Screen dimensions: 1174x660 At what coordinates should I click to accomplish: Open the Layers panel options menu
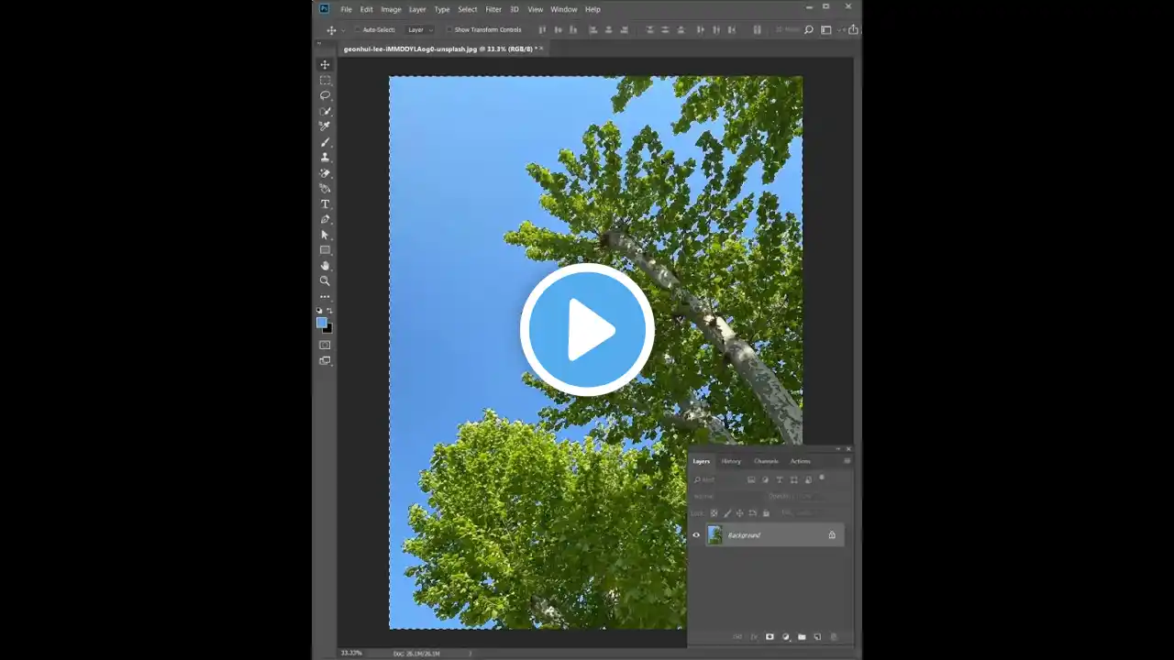click(847, 461)
